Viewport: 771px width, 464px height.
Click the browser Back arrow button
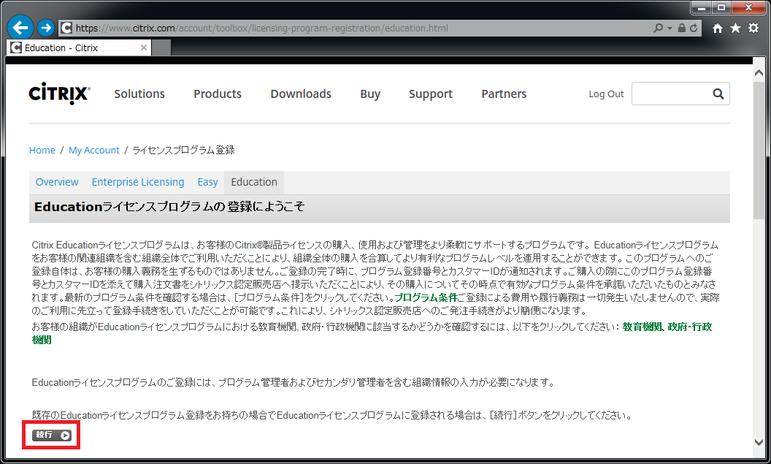20,28
